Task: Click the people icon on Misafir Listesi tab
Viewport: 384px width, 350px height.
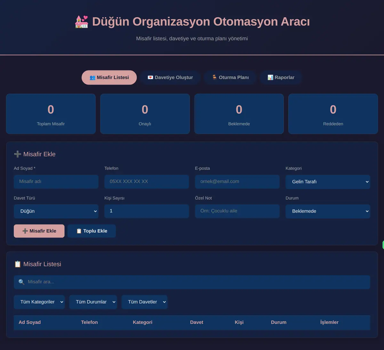Action: (92, 78)
